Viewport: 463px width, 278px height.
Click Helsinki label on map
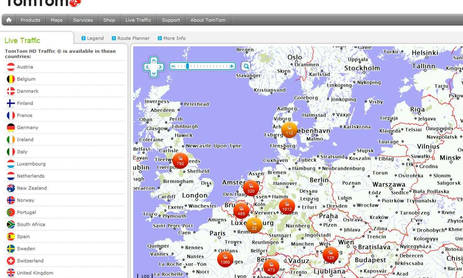425,53
